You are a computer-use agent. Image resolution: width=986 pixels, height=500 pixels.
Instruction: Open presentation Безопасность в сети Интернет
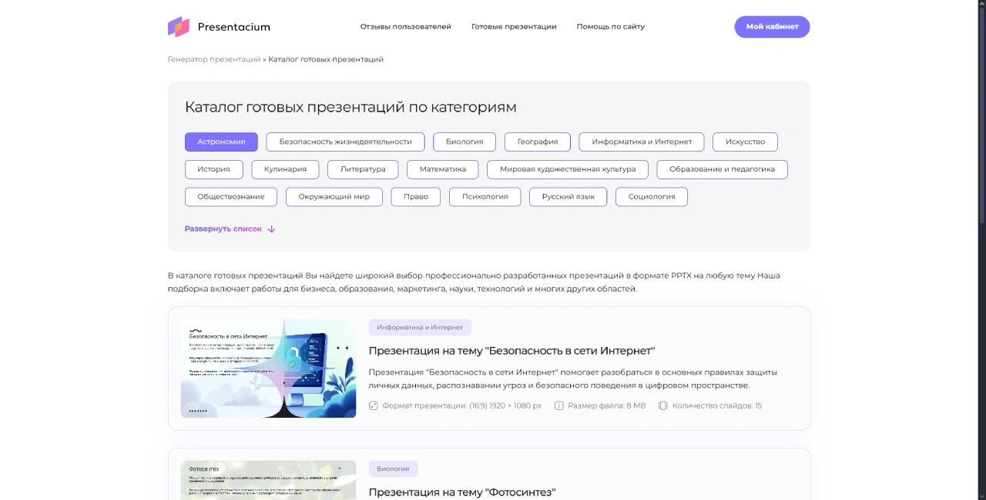512,350
